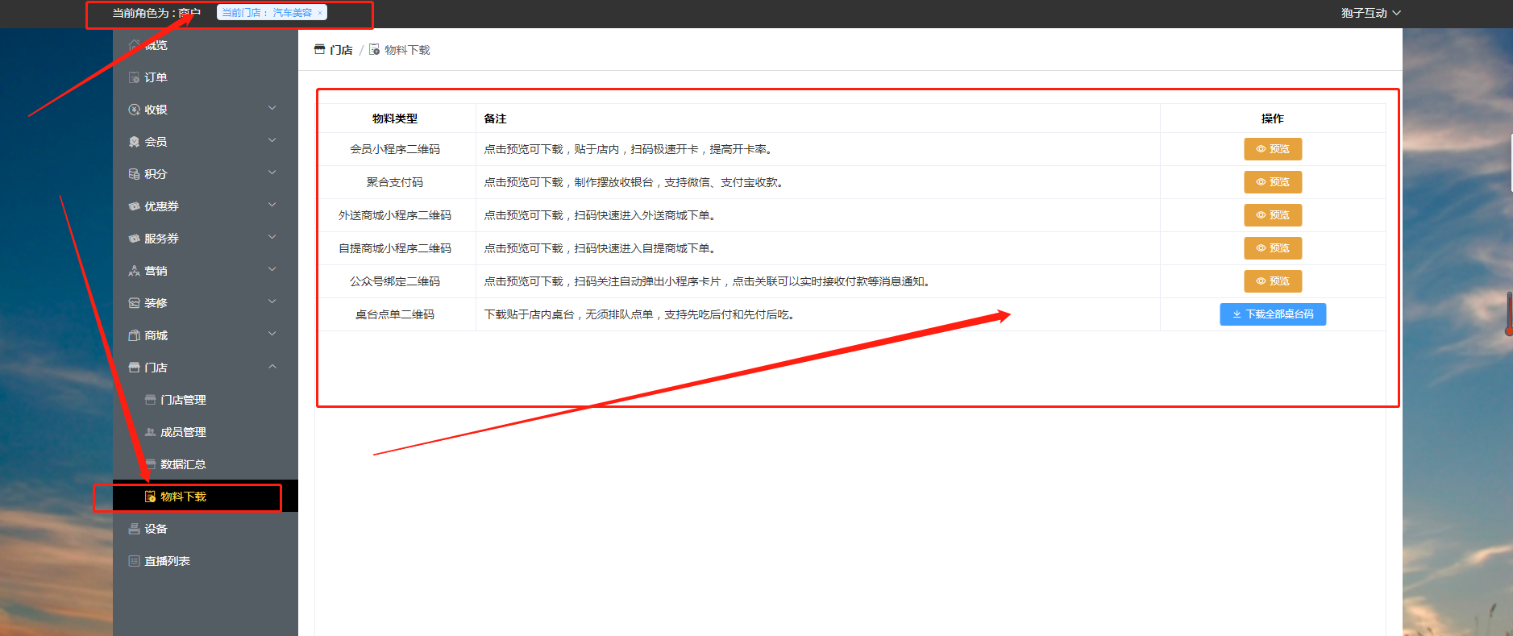The width and height of the screenshot is (1513, 636).
Task: Select 数据汇总 submenu item
Action: pos(206,464)
